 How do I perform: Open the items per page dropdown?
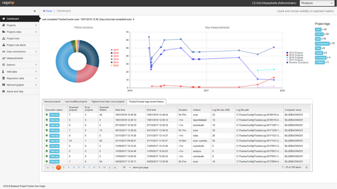[x=127, y=167]
